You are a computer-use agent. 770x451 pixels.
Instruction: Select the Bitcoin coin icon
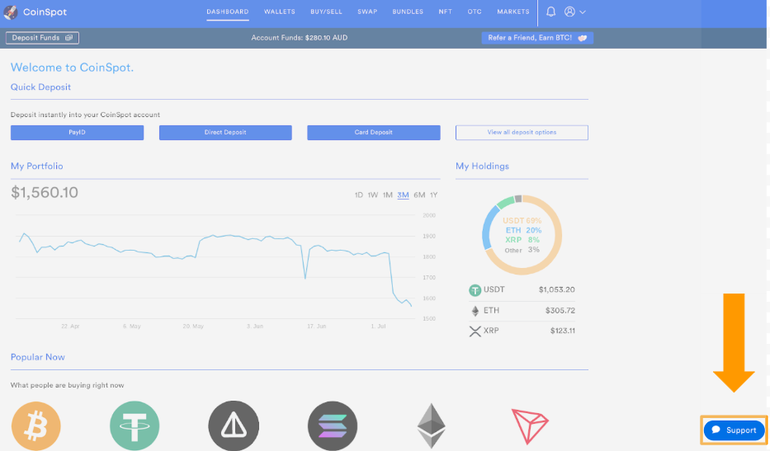coord(36,426)
